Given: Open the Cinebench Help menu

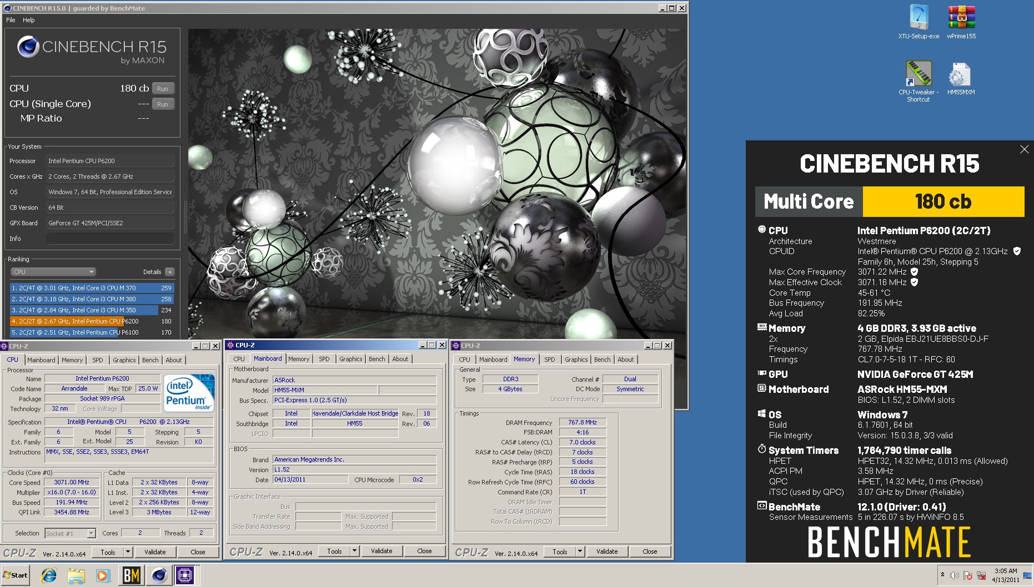Looking at the screenshot, I should pyautogui.click(x=29, y=20).
